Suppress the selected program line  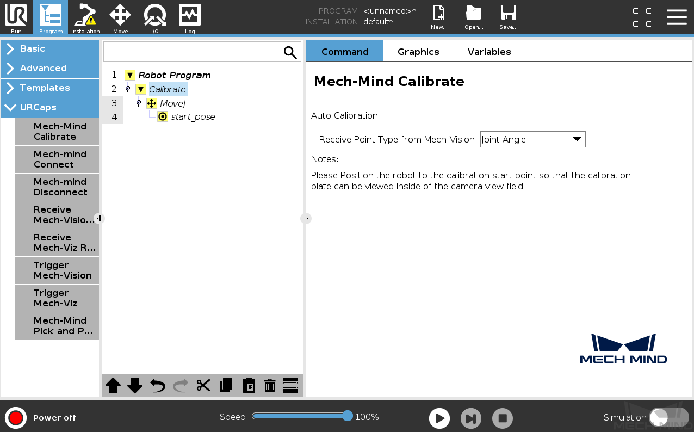coord(291,386)
